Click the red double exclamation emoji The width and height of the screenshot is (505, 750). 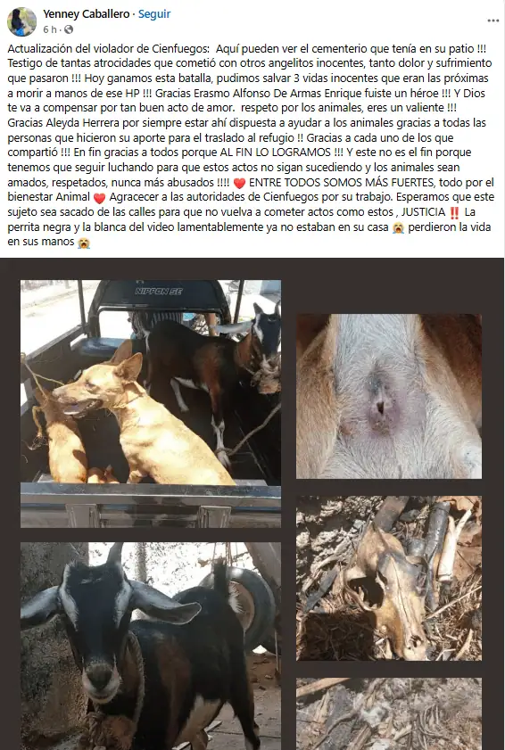[454, 212]
